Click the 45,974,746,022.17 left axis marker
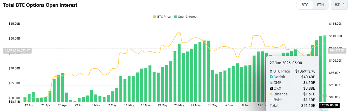 click(x=17, y=50)
